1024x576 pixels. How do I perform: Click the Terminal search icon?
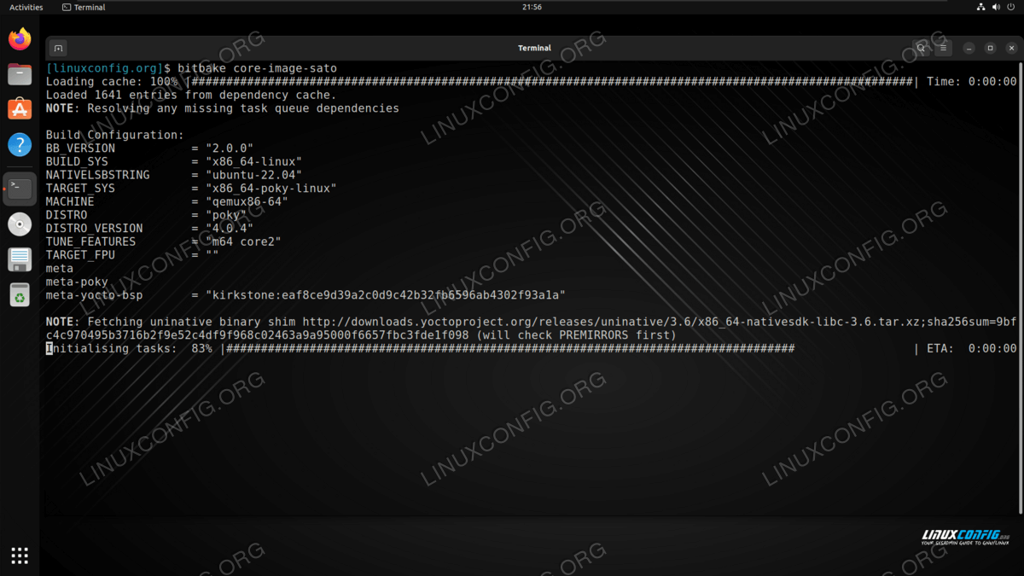click(x=922, y=49)
